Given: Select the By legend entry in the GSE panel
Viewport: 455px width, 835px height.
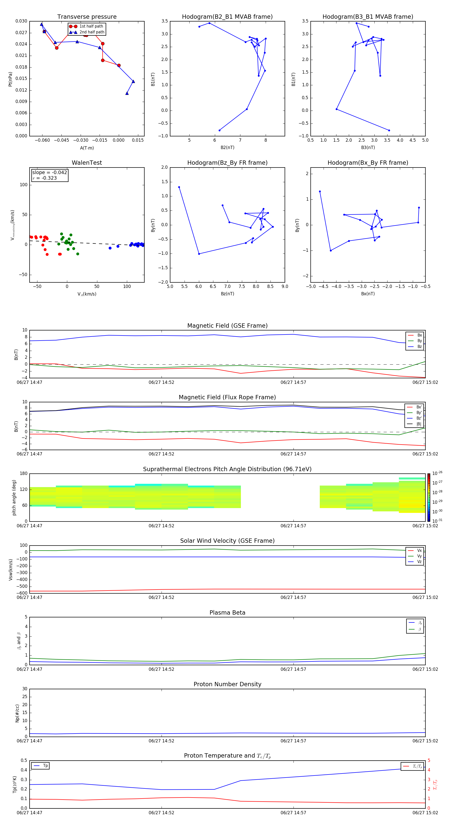Looking at the screenshot, I should click(x=415, y=341).
